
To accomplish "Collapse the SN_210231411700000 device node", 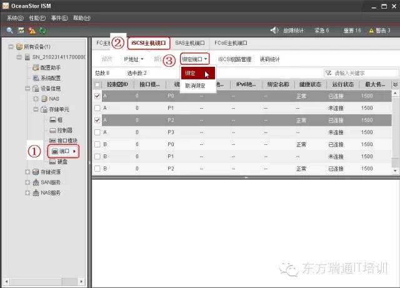I will tap(19, 57).
